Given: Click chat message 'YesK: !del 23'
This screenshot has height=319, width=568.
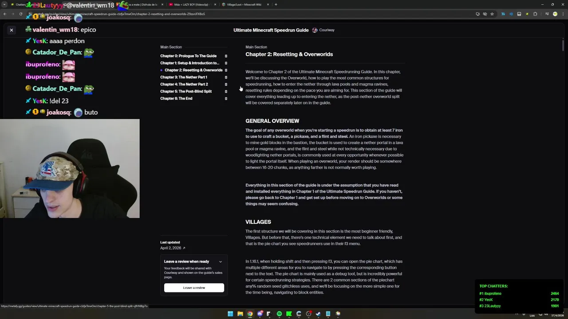Looking at the screenshot, I should pos(47,101).
